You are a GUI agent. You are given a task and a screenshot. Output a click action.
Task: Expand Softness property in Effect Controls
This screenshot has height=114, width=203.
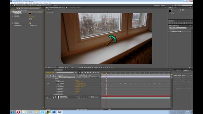tap(13, 24)
